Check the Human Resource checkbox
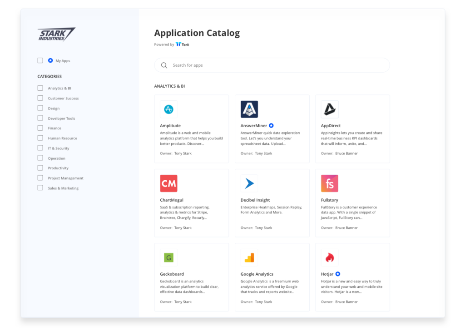This screenshot has width=465, height=336. point(40,138)
